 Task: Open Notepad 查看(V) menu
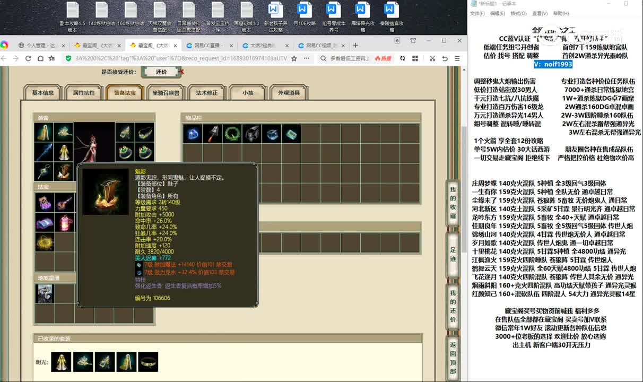point(540,13)
